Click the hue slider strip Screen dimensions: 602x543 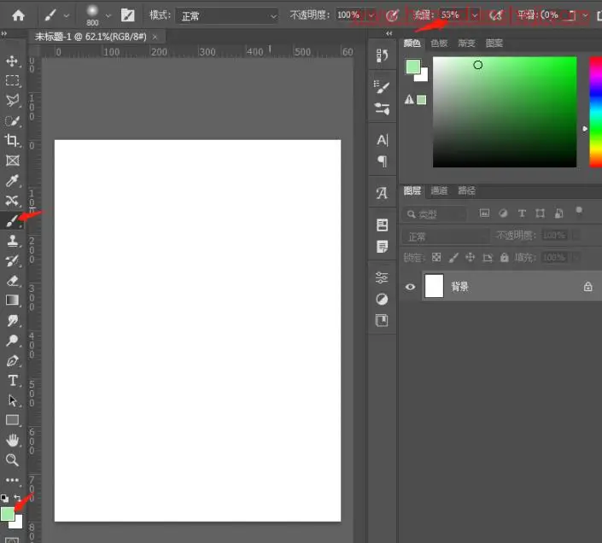click(595, 112)
